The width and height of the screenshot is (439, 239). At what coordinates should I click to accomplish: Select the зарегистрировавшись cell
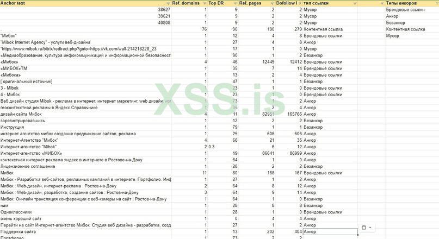tap(85, 121)
